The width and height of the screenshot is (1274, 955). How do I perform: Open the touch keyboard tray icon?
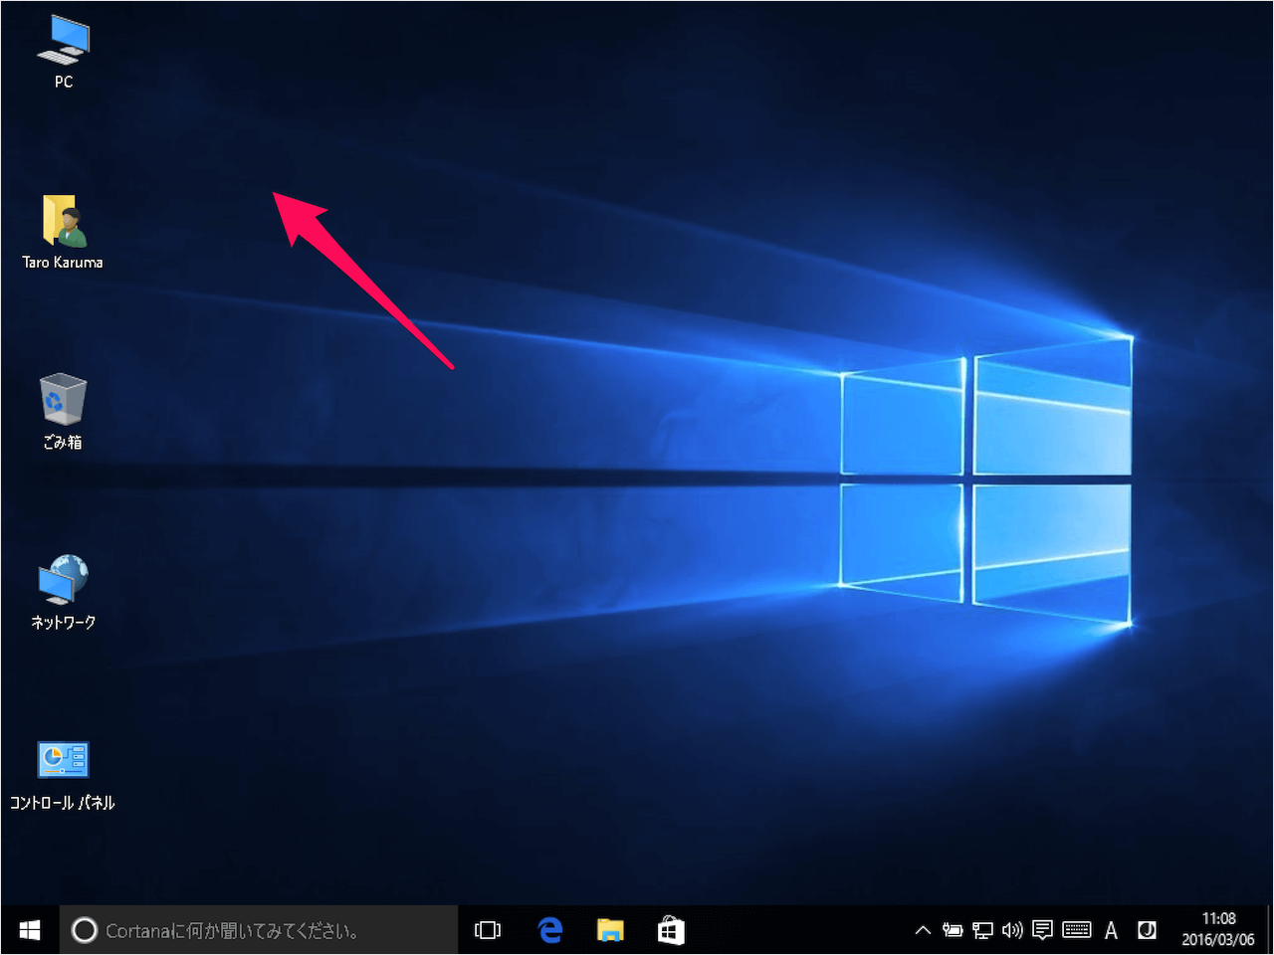click(1077, 930)
